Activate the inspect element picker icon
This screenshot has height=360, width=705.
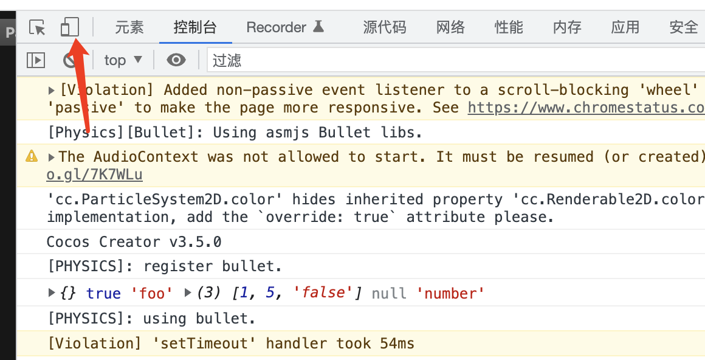[38, 27]
